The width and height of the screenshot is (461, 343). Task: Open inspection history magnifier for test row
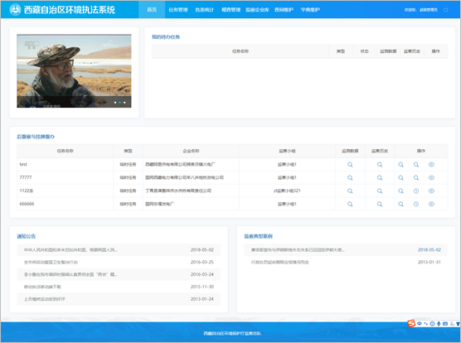coord(380,164)
